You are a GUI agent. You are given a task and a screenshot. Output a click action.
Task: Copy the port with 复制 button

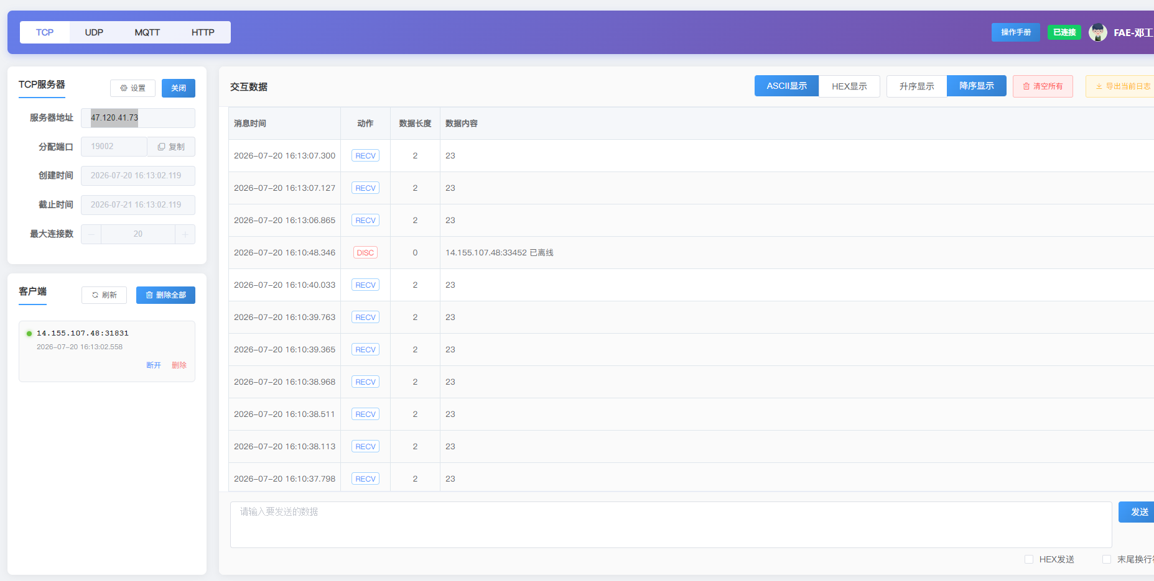pyautogui.click(x=171, y=147)
